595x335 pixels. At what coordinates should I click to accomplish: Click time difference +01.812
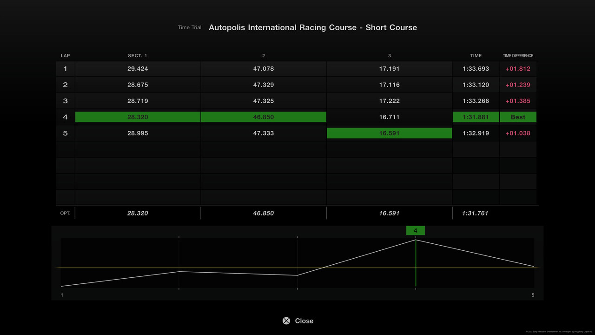[x=518, y=68]
